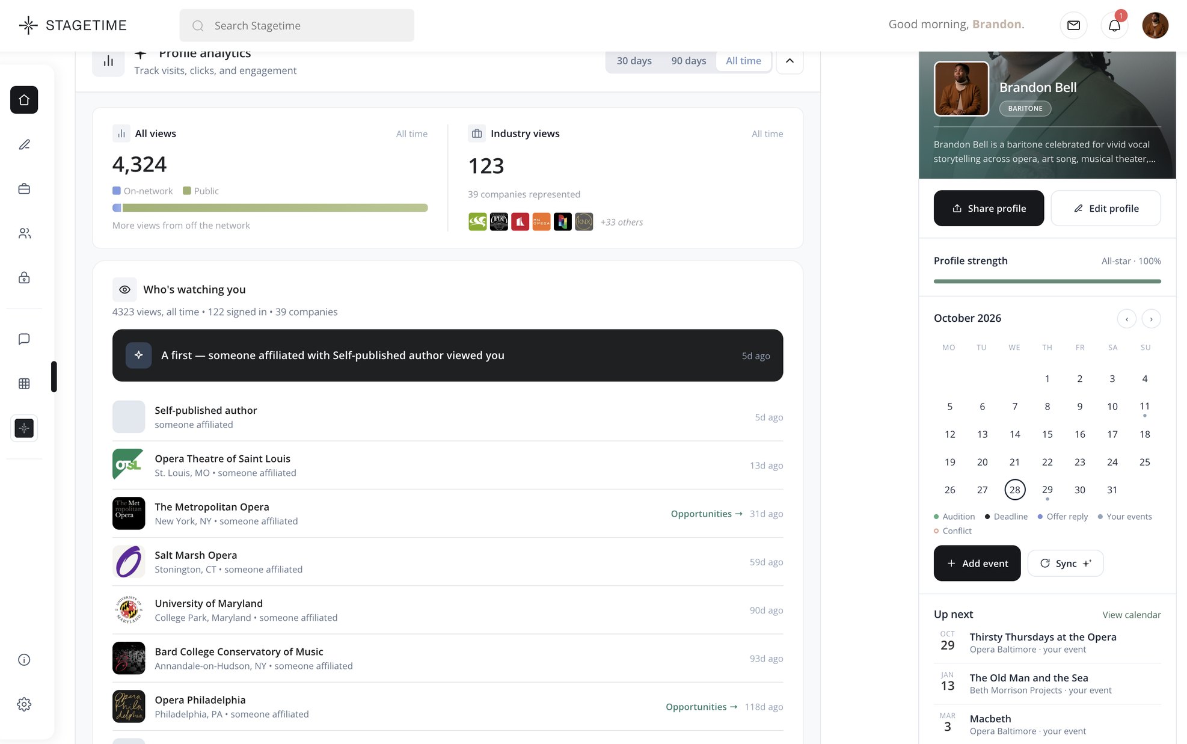Click Add event button
Viewport: 1187px width, 744px height.
(x=977, y=563)
